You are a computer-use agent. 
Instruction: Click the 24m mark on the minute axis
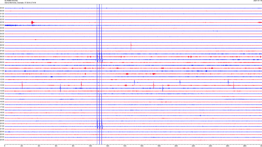pos(210,146)
